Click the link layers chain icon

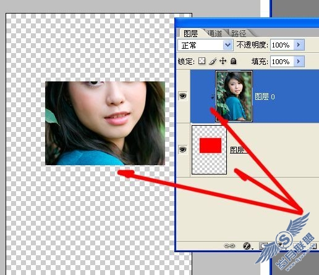[x=229, y=245]
